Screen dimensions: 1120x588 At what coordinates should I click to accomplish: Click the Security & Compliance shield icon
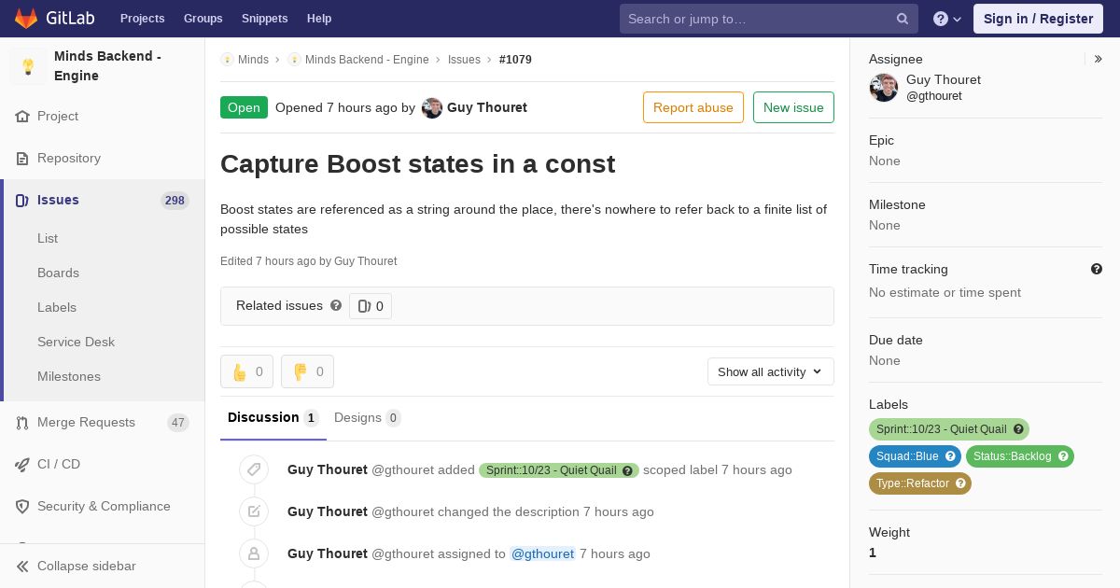(22, 507)
